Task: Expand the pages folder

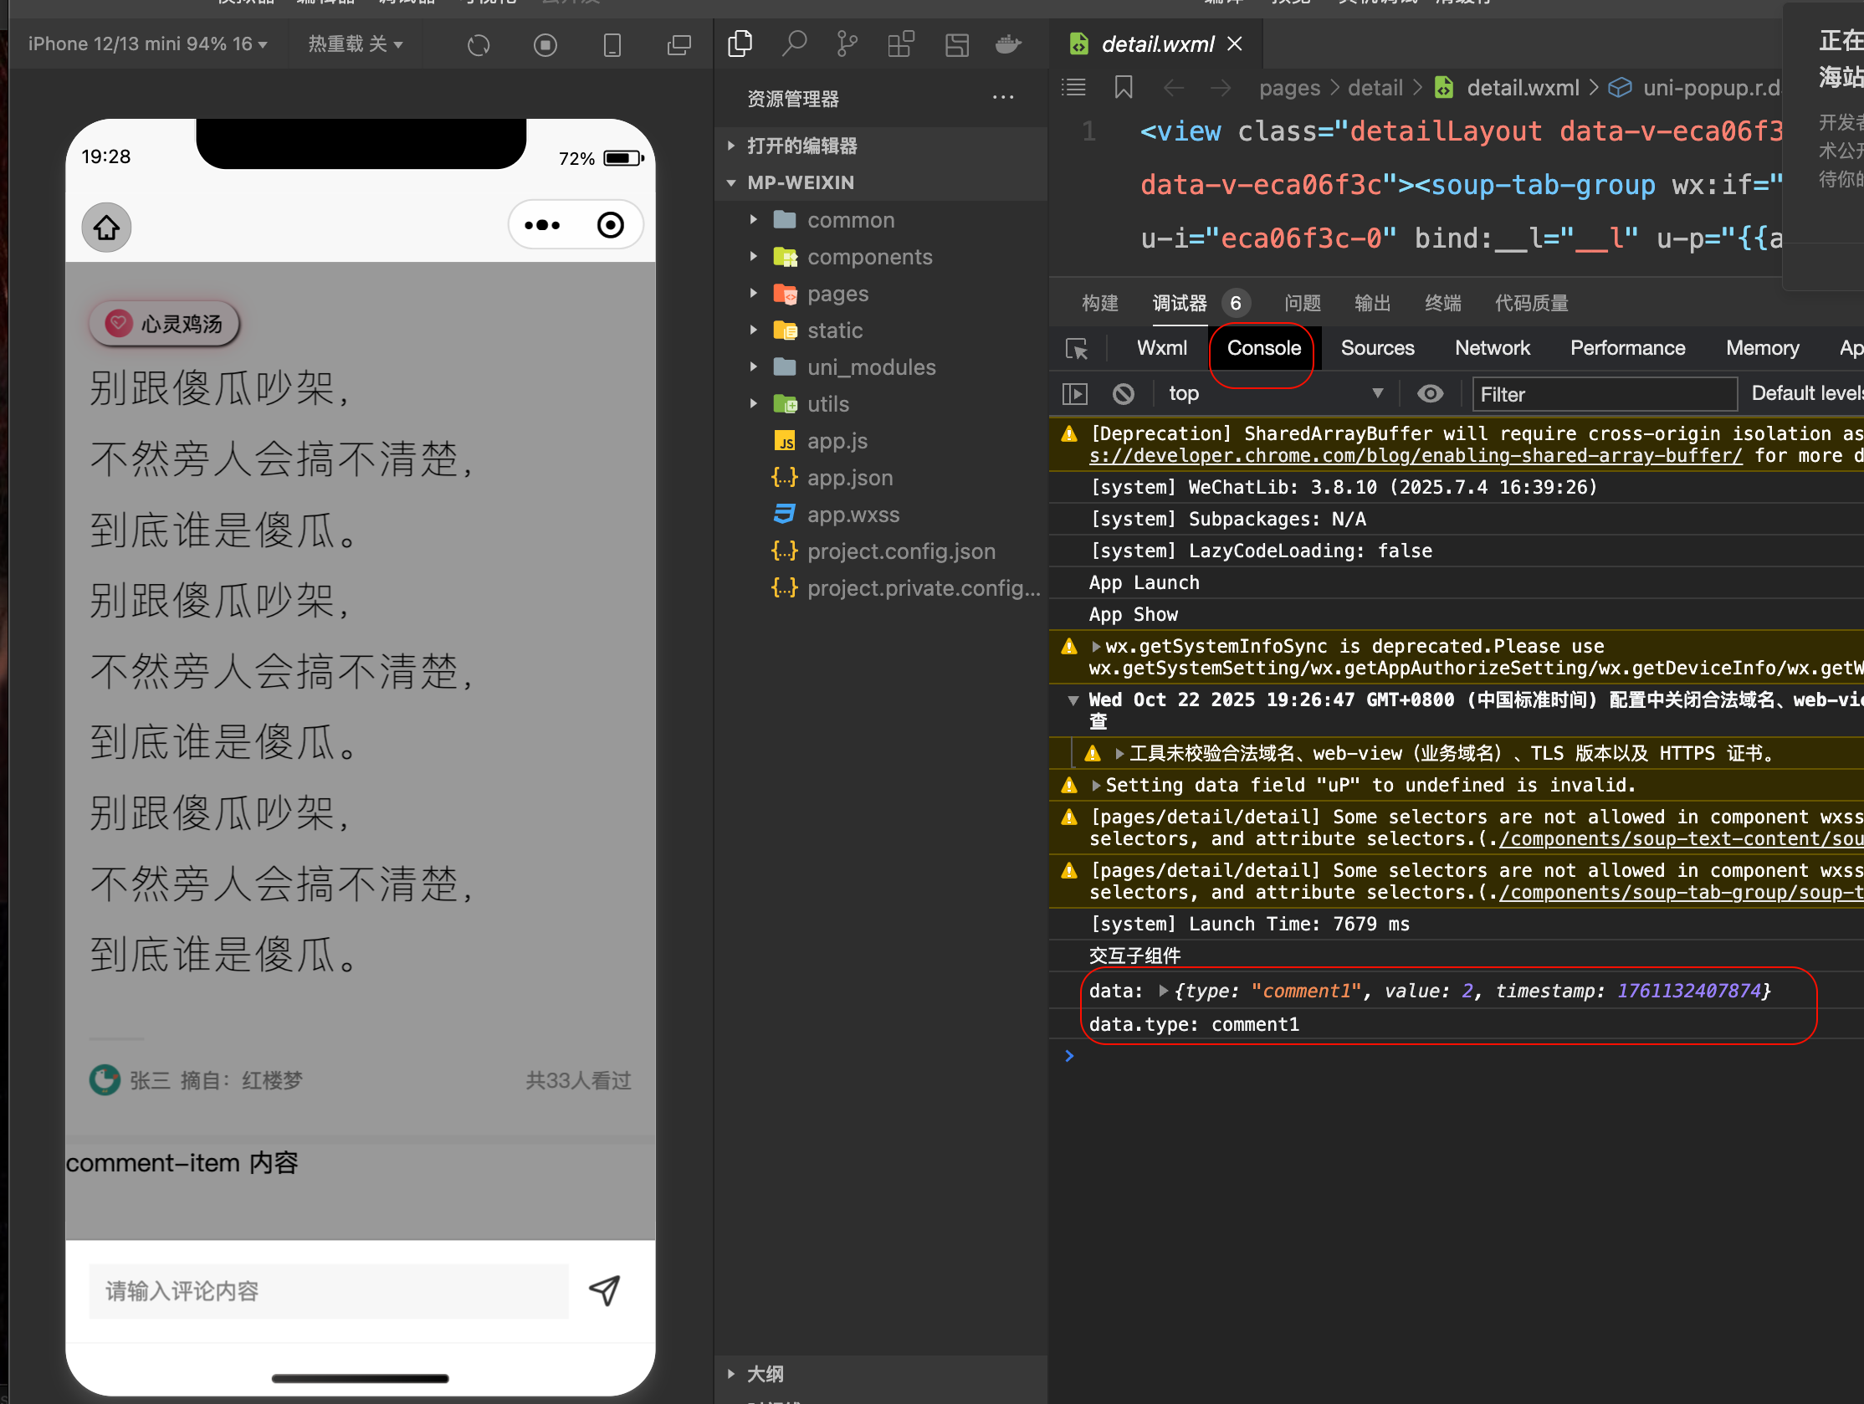Action: coord(837,294)
